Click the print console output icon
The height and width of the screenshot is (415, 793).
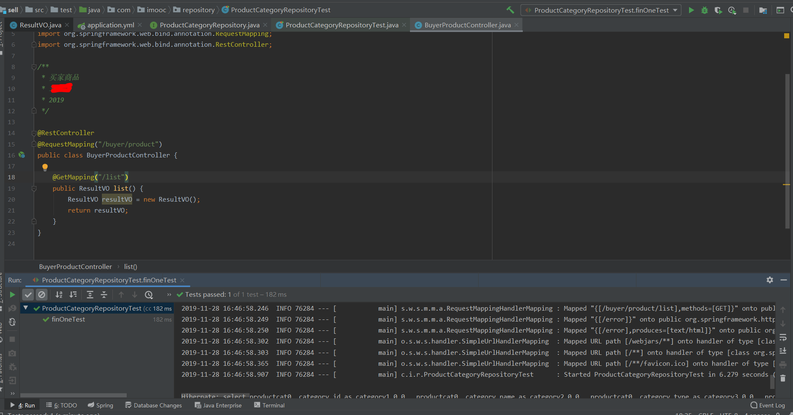pos(783,364)
